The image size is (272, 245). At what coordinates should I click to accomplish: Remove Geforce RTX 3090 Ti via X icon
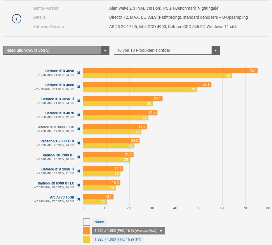click(x=79, y=101)
